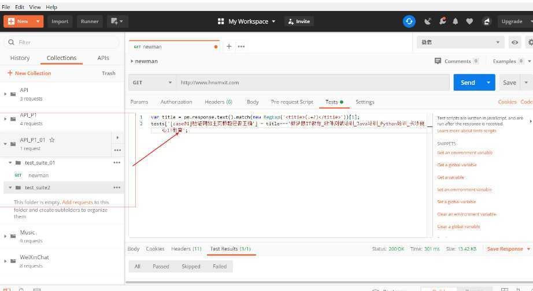
Task: Click the Send button
Action: pos(468,83)
